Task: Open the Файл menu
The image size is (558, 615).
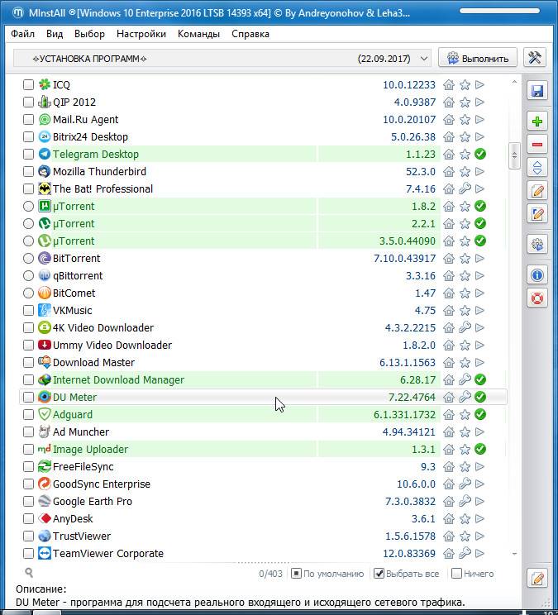Action: click(x=22, y=34)
